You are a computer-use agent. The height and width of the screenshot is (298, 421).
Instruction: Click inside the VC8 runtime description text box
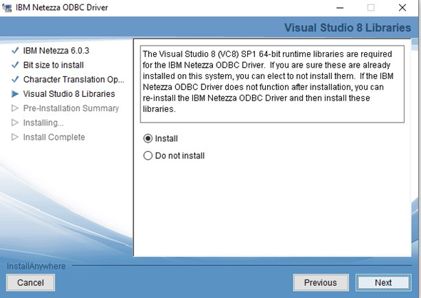point(272,84)
